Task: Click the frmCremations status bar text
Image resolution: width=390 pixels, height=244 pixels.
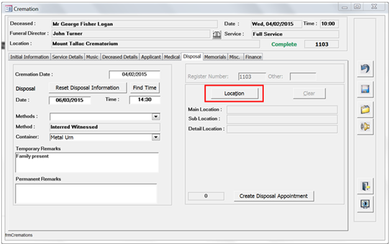Action: (19, 235)
